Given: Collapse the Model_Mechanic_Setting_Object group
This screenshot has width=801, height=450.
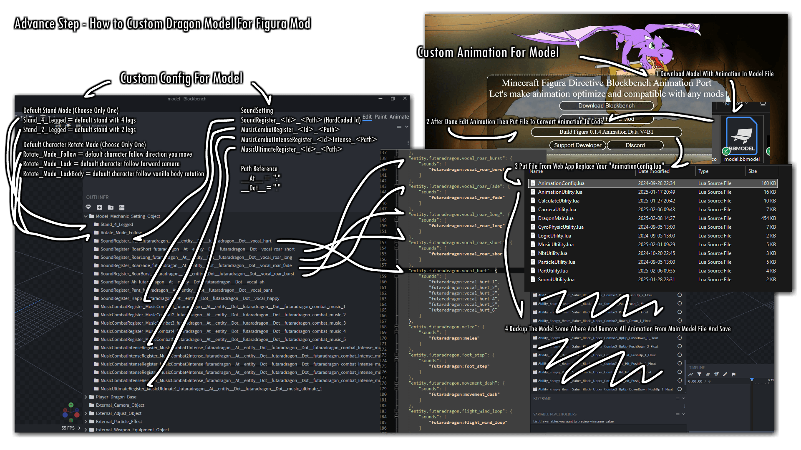Looking at the screenshot, I should [86, 216].
